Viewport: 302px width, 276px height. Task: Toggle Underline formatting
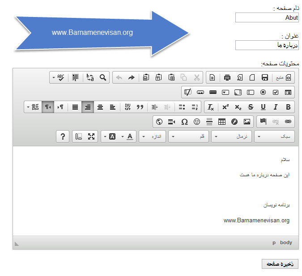coord(263,107)
